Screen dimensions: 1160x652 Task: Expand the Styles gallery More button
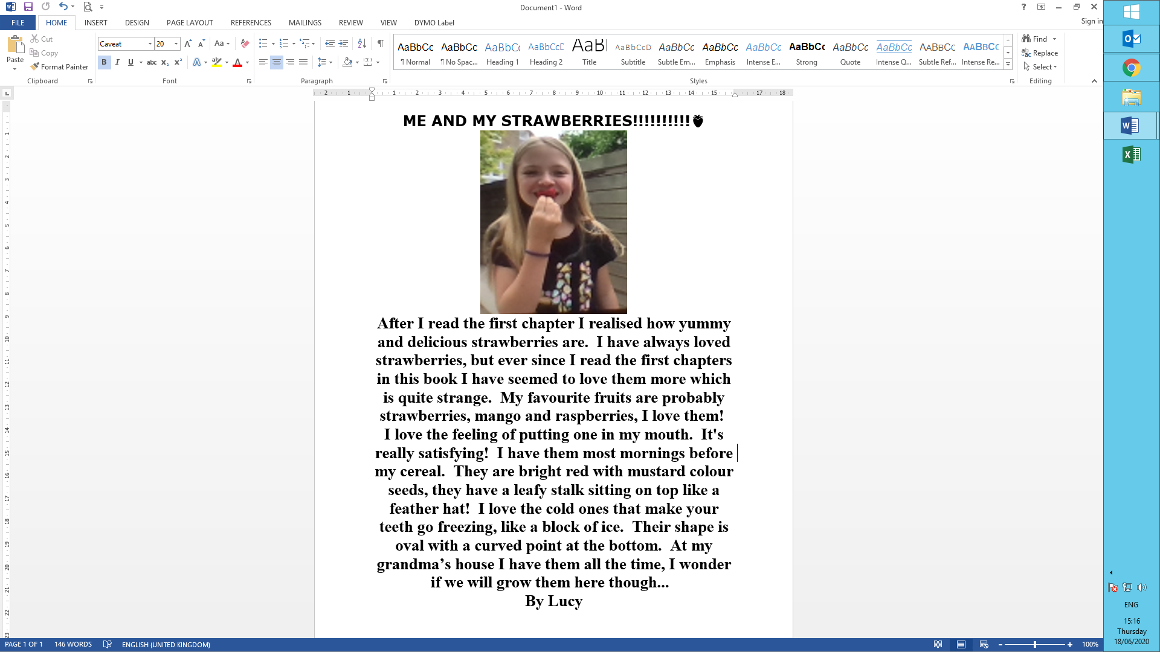pos(1008,65)
